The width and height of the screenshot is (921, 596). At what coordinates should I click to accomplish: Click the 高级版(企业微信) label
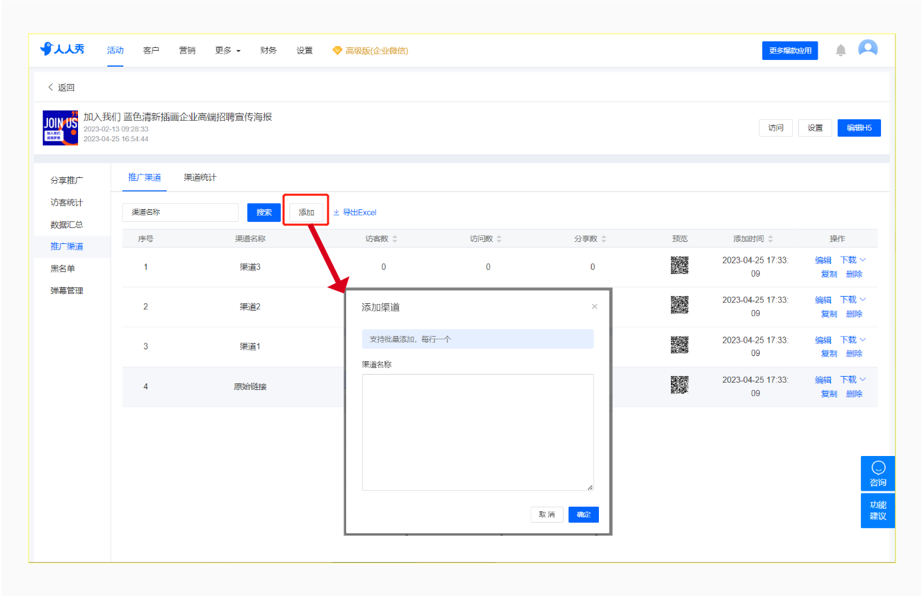point(377,51)
